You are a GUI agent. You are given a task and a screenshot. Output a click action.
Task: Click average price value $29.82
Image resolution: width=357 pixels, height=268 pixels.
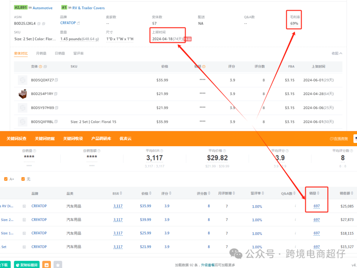click(x=217, y=158)
